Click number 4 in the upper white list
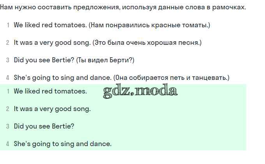265x164 pixels. click(x=8, y=78)
